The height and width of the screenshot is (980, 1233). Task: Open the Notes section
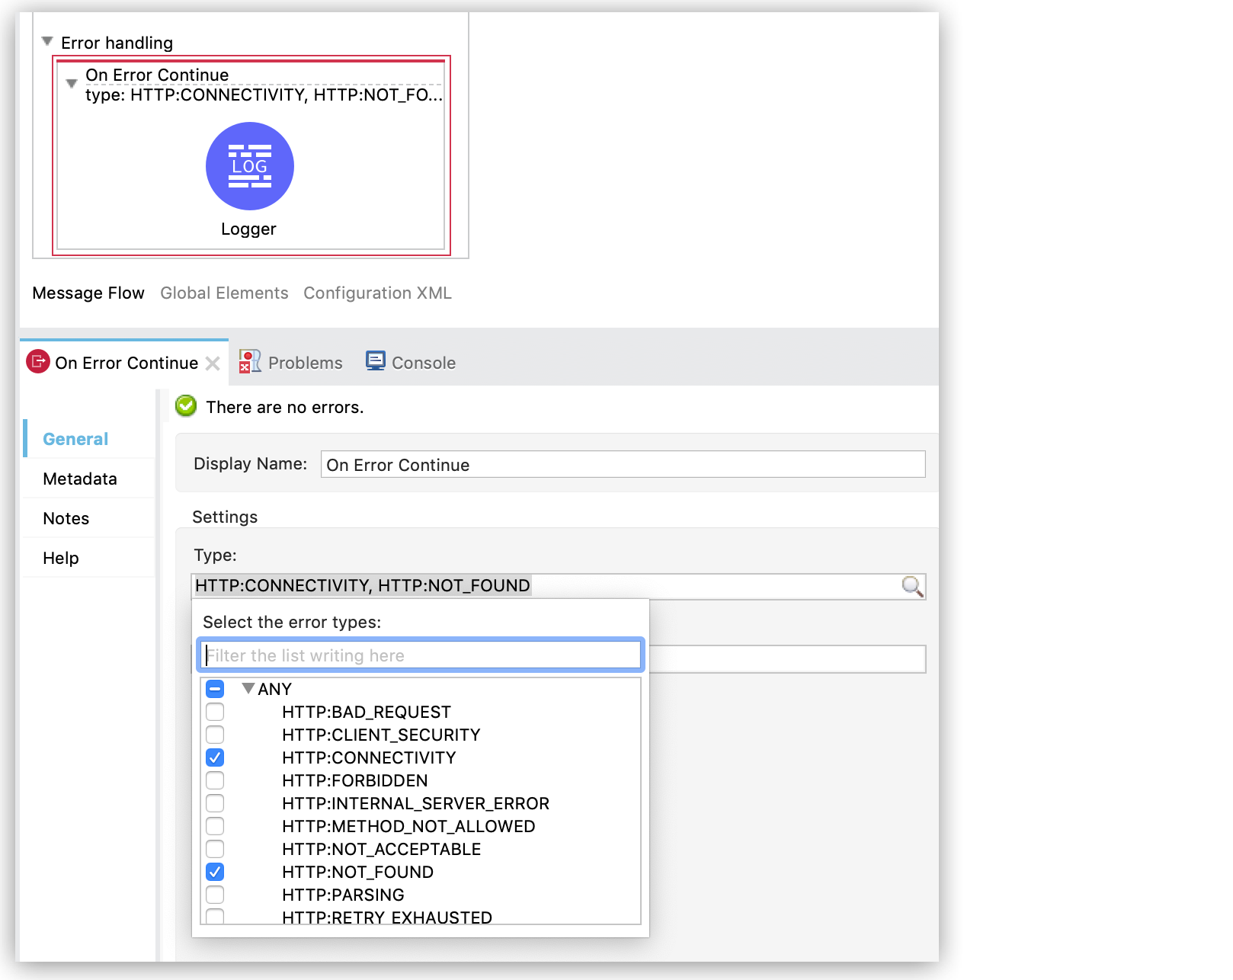click(x=66, y=518)
